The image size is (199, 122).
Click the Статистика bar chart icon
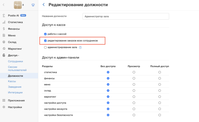coord(4,22)
